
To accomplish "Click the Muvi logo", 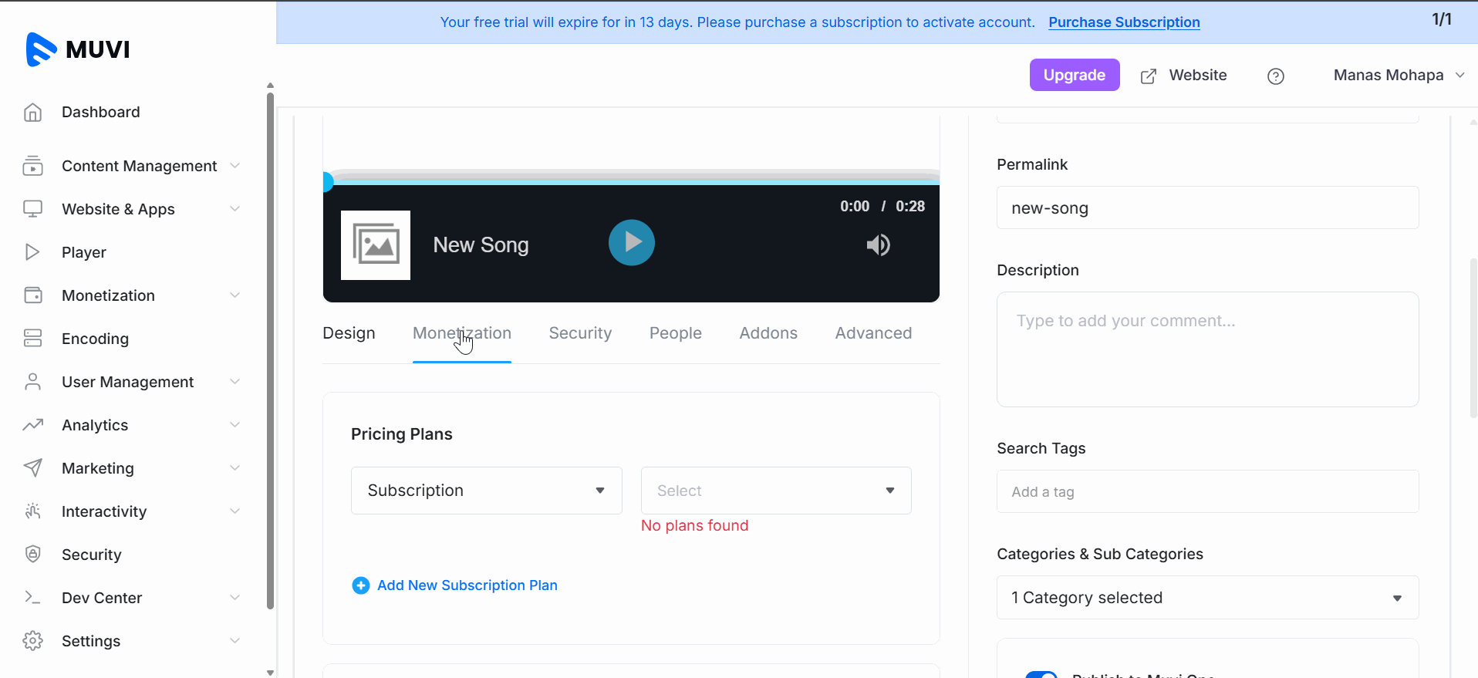I will point(78,49).
